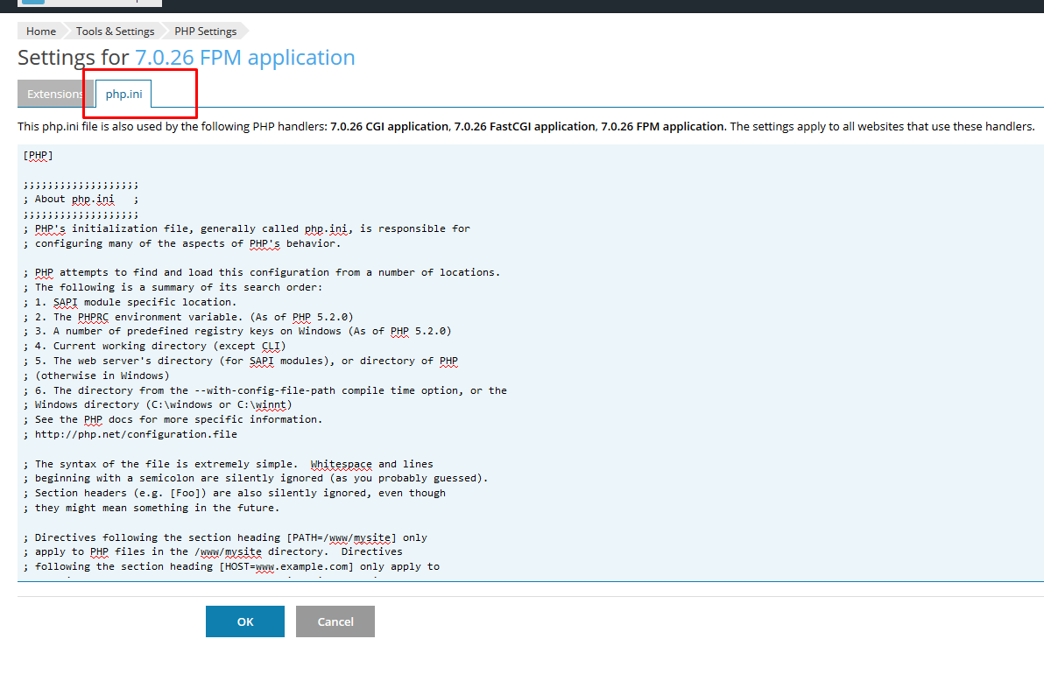Switch to the Extensions tab
Image resolution: width=1044 pixels, height=674 pixels.
click(x=54, y=94)
